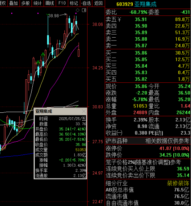Click the latest red candlestick on the chart

(79, 53)
